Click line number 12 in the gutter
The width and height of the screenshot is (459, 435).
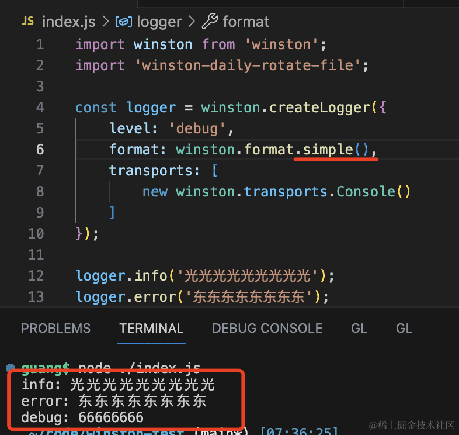[x=36, y=276]
